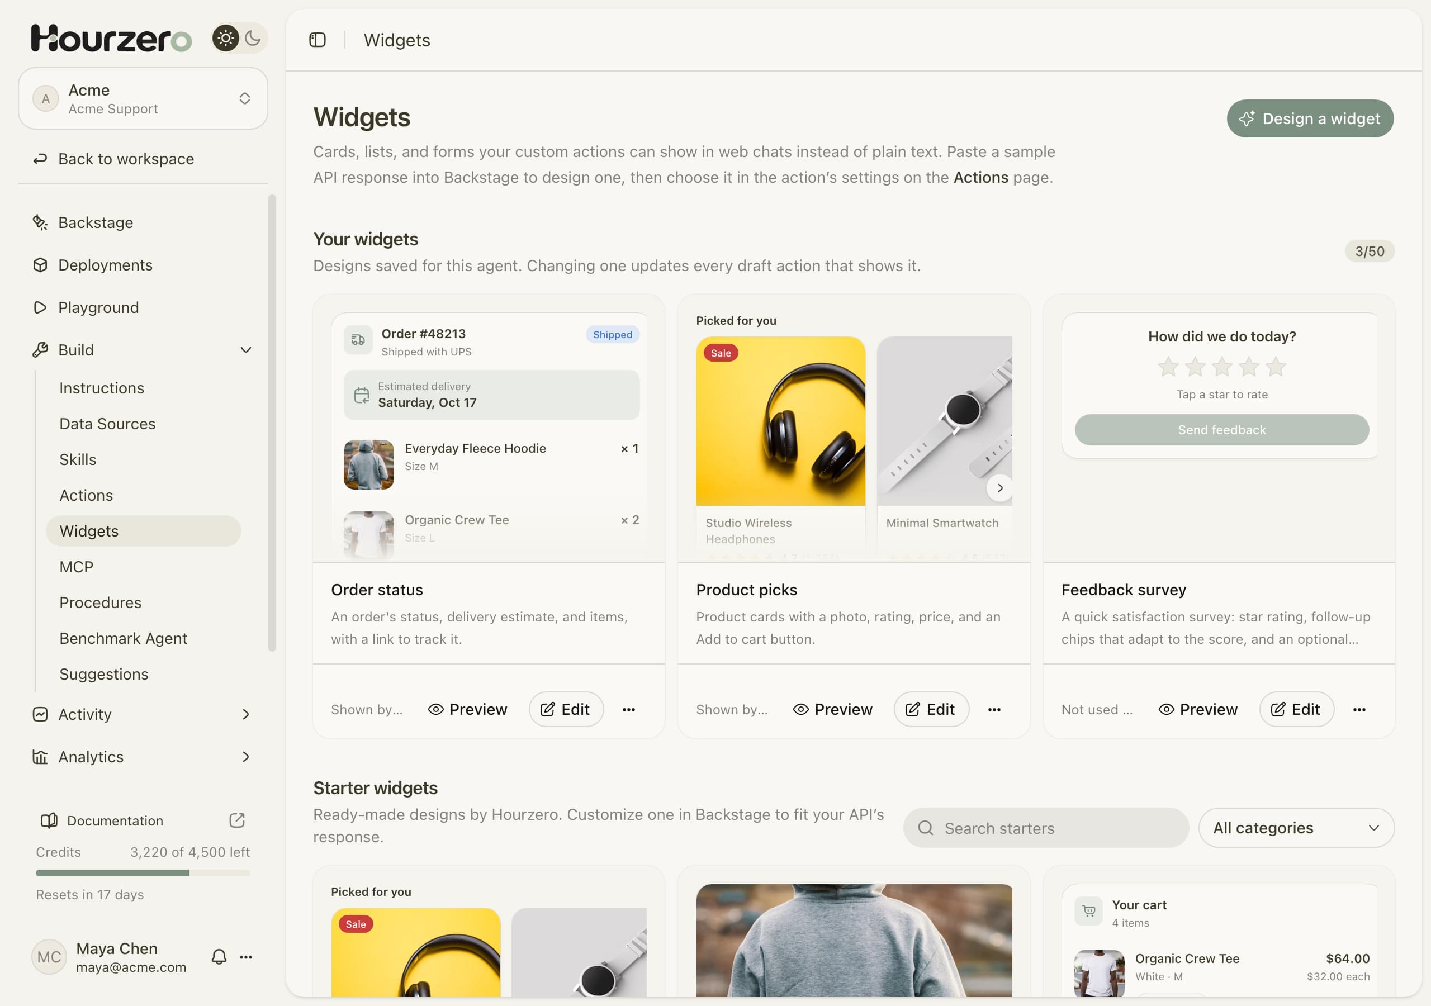Edit the Product picks widget
This screenshot has width=1431, height=1006.
tap(931, 709)
